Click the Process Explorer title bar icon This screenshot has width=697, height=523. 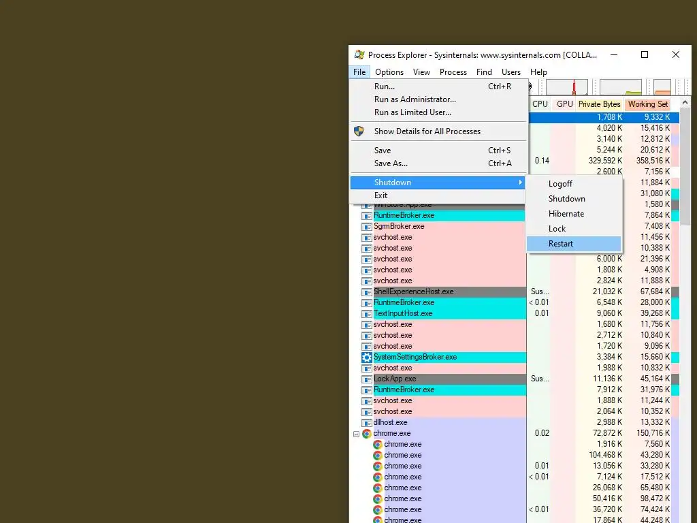point(359,54)
